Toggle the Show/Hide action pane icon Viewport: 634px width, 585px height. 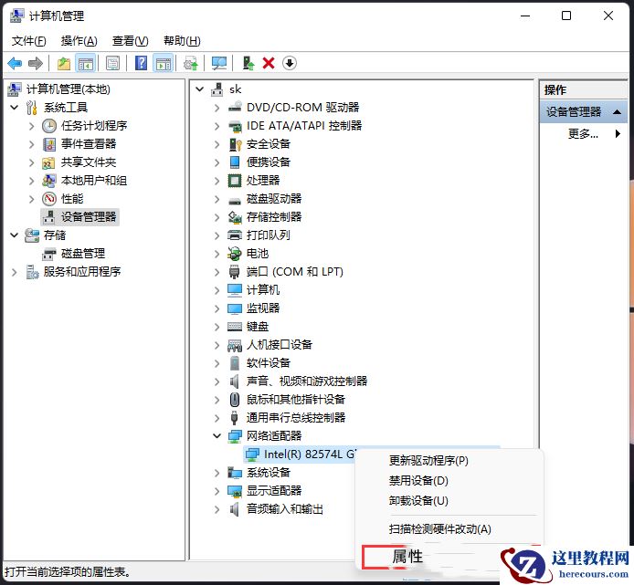[164, 64]
